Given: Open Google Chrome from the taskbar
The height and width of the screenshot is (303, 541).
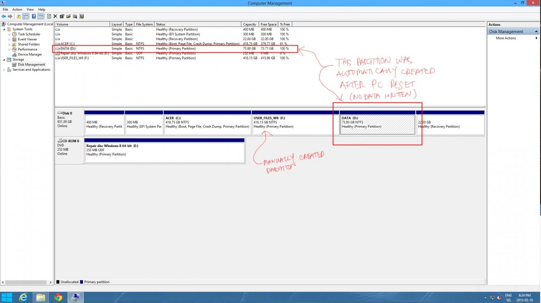Looking at the screenshot, I should click(x=58, y=298).
